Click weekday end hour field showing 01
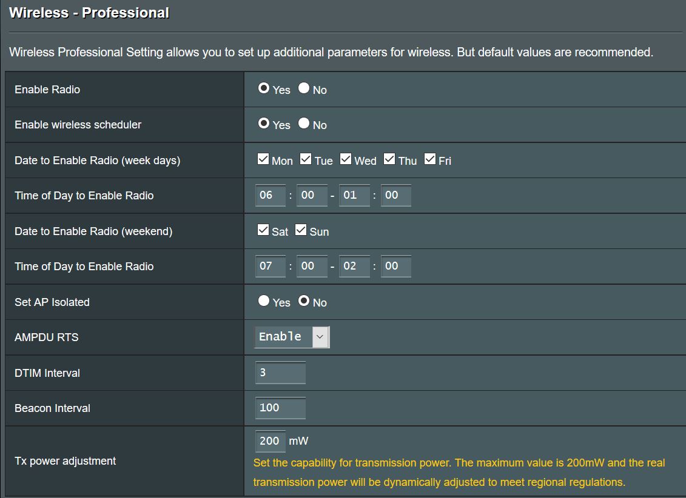The width and height of the screenshot is (686, 498). tap(354, 196)
